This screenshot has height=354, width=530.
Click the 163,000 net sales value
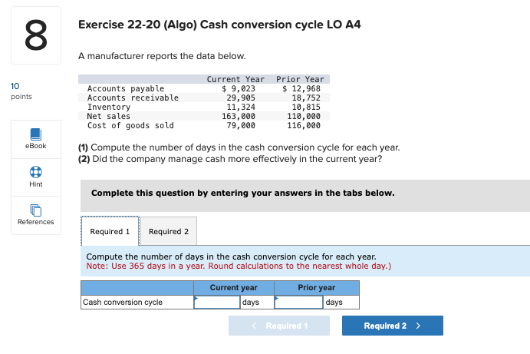(x=239, y=116)
